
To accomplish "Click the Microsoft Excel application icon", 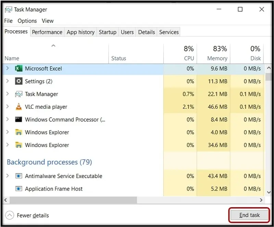I will pos(19,68).
